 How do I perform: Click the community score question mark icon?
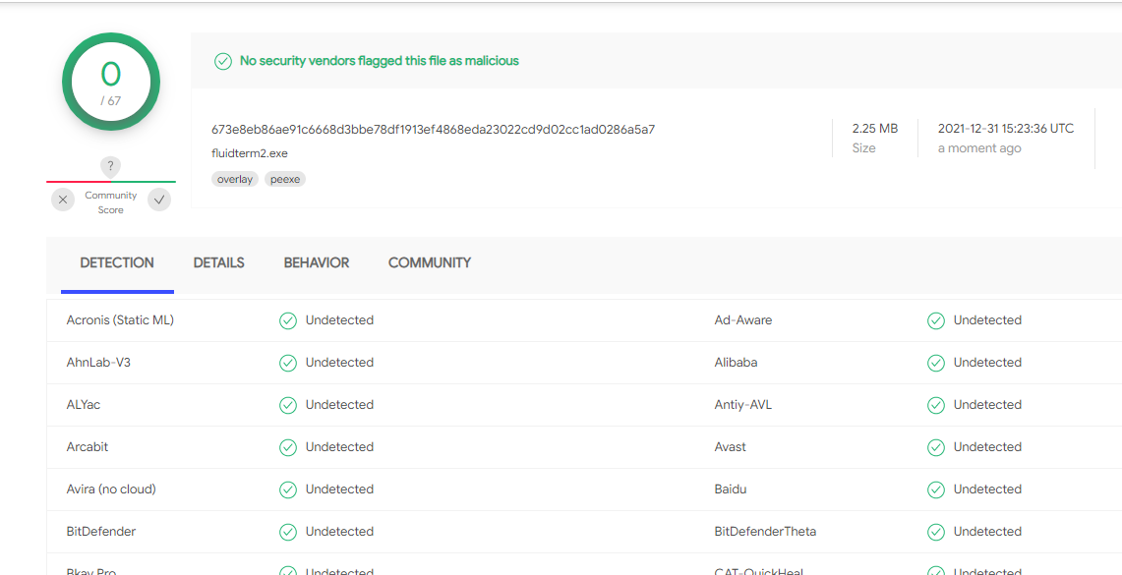tap(111, 166)
